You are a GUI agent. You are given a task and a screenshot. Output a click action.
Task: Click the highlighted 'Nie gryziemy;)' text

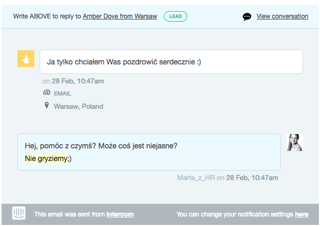(x=48, y=158)
